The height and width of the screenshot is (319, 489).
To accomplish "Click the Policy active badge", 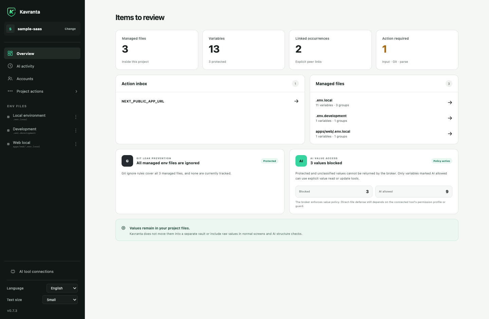I will 441,161.
